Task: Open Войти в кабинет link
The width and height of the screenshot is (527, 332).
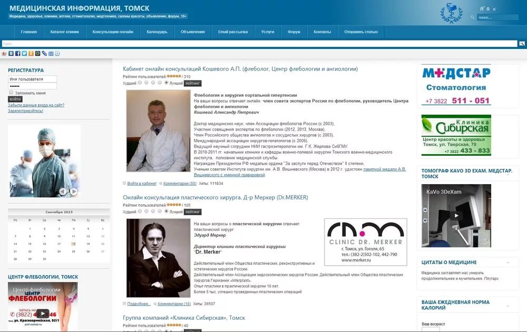Action: 142,184
